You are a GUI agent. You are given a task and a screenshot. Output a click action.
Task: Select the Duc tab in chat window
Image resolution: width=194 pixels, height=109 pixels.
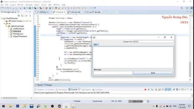[96, 45]
